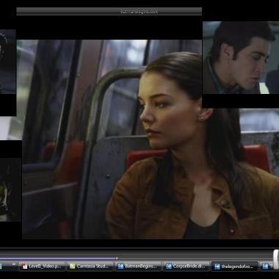Screen dimensions: 279x279
Task: Switch to the Level3_Video taskbar button
Action: click(x=43, y=266)
